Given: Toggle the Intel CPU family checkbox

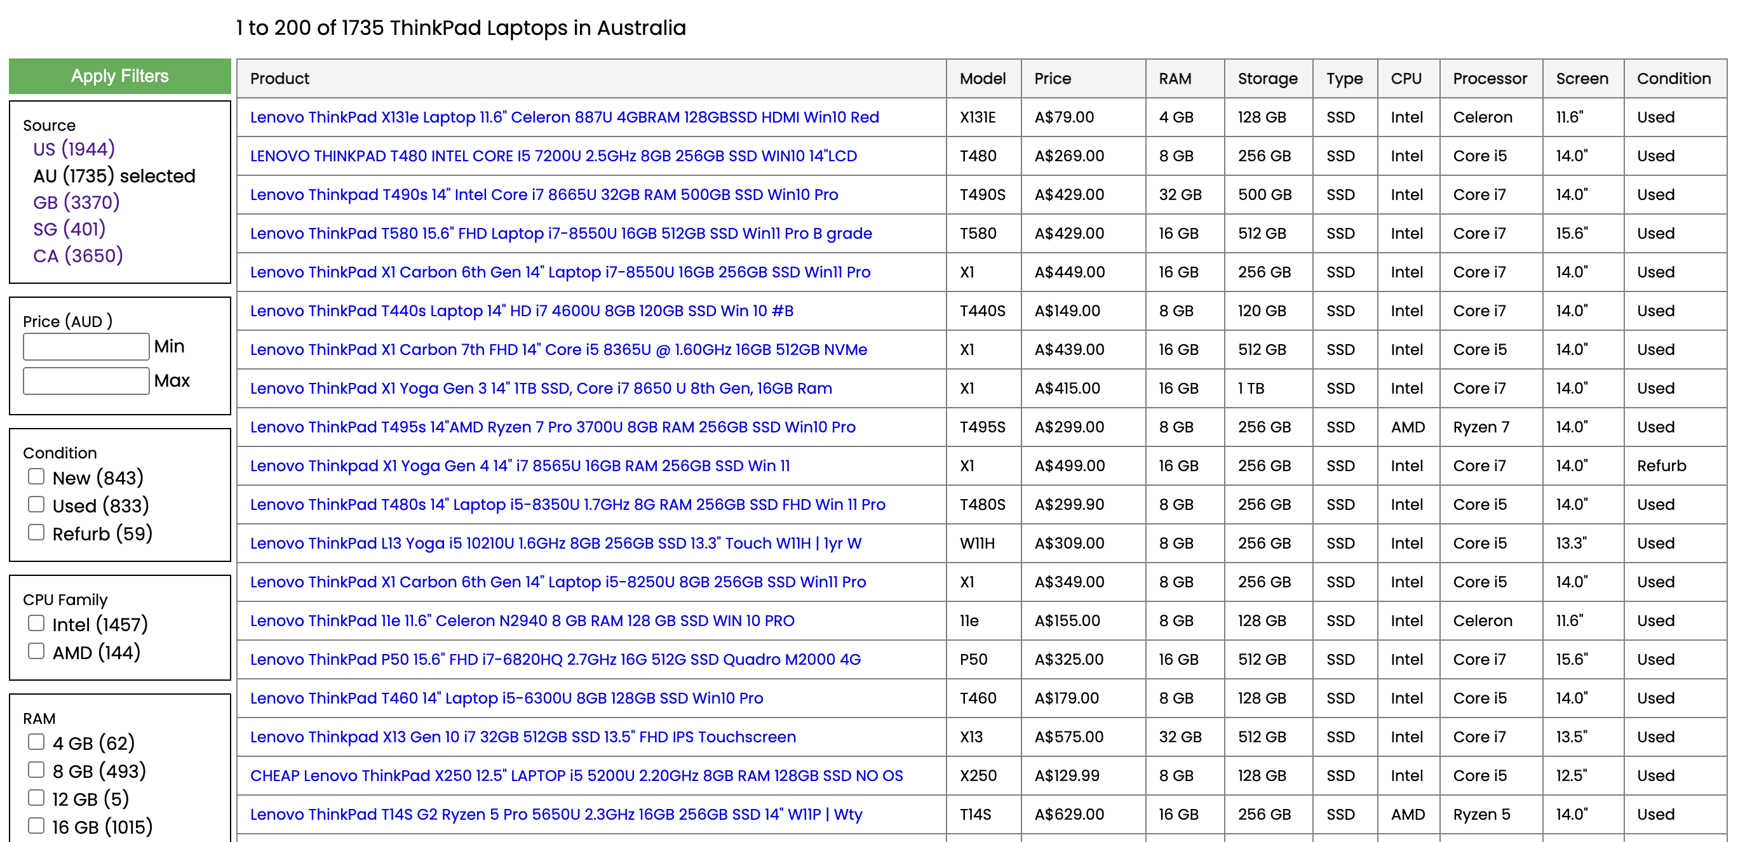Looking at the screenshot, I should tap(36, 624).
